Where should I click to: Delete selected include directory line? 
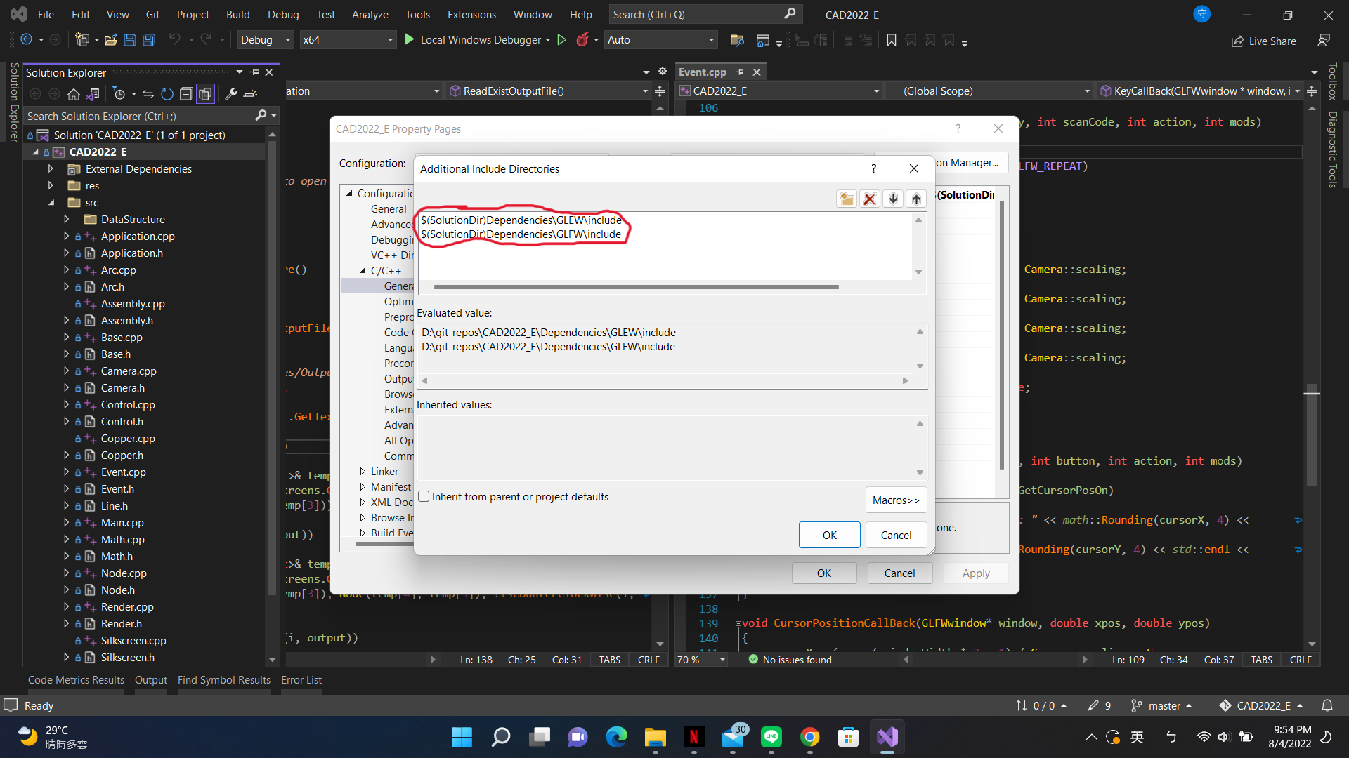tap(869, 199)
